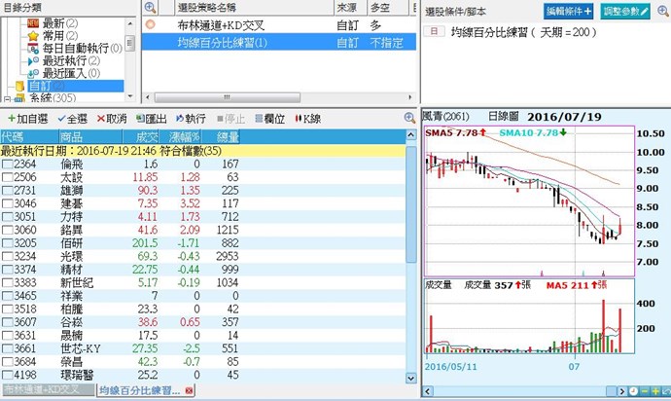The width and height of the screenshot is (671, 401).
Task: Click magnifier icon above the strategy list
Action: pyautogui.click(x=150, y=8)
